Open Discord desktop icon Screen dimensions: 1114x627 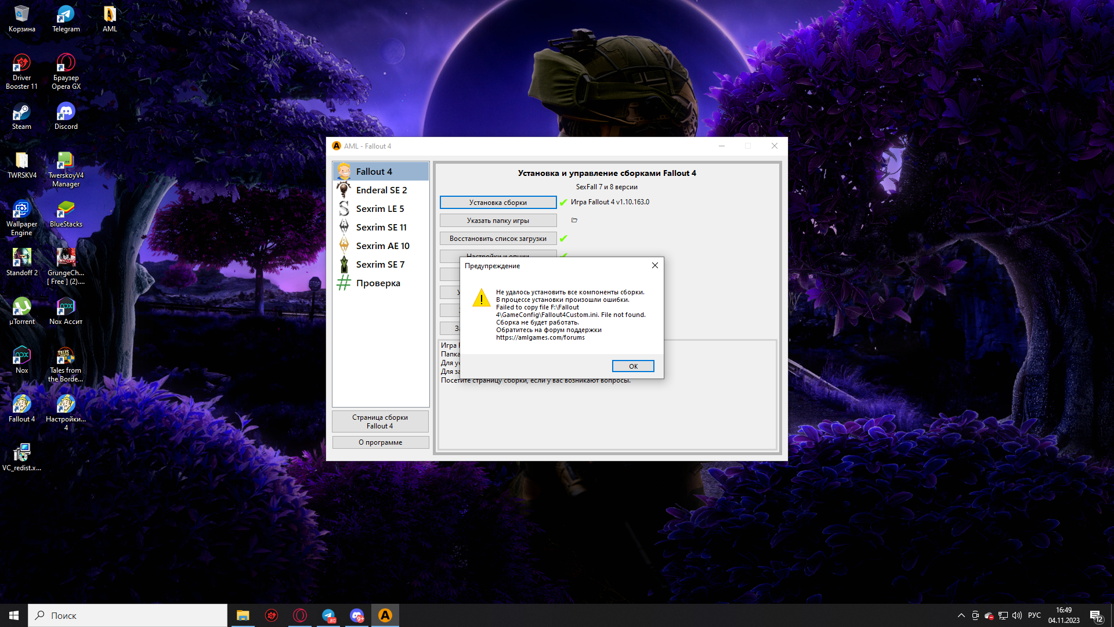click(66, 116)
